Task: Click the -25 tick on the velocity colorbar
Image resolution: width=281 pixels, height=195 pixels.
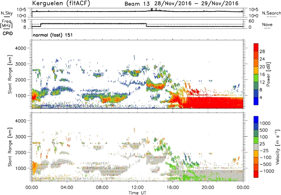Action: click(x=265, y=150)
